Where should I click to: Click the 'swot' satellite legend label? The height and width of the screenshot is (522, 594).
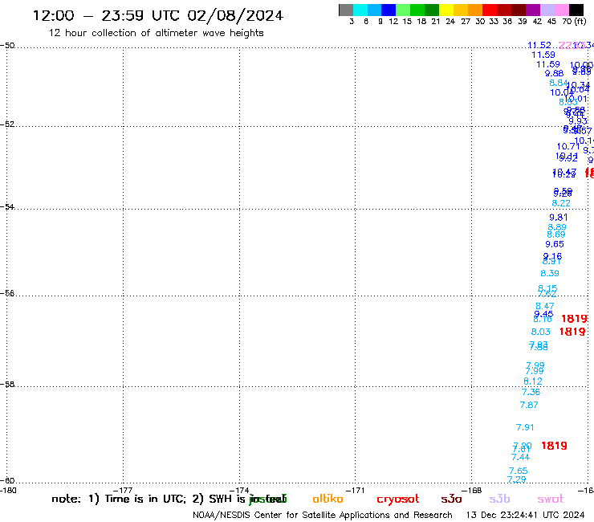click(551, 500)
